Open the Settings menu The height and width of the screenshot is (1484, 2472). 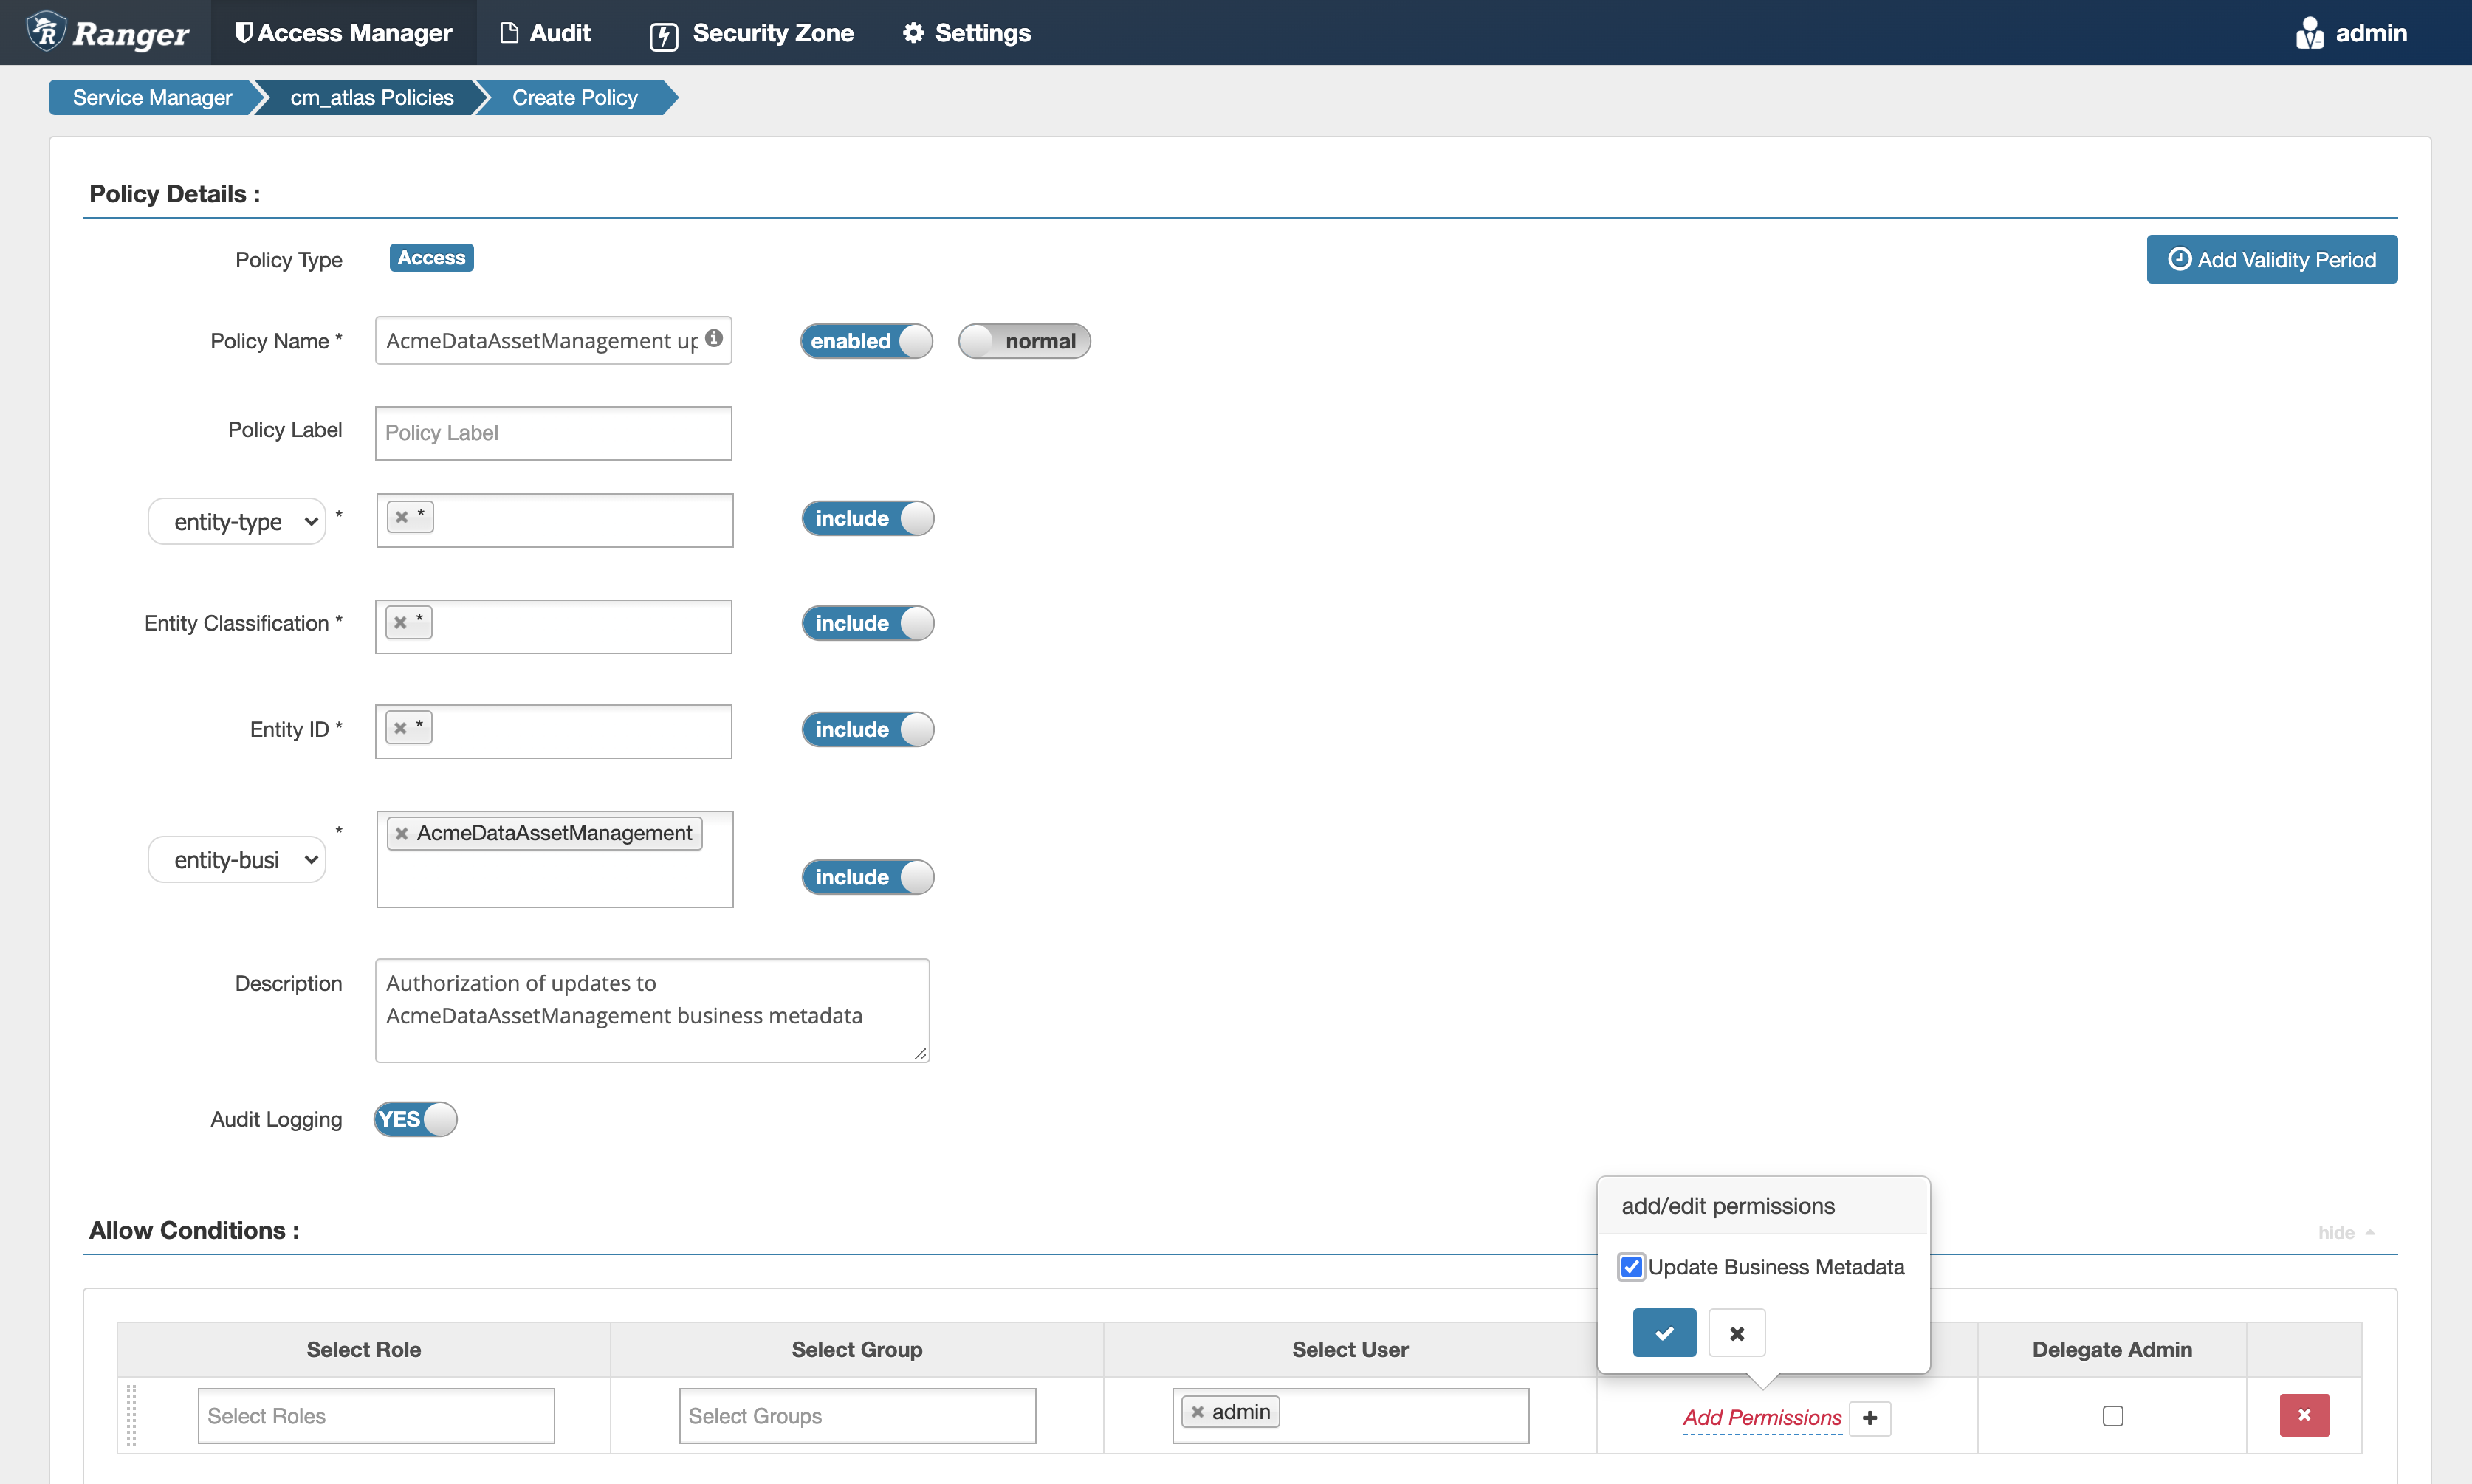966,33
